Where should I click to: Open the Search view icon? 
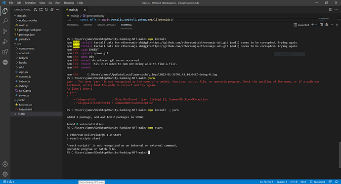click(5, 21)
